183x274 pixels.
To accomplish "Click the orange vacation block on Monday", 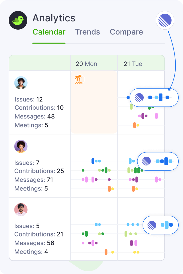I will pos(94,110).
